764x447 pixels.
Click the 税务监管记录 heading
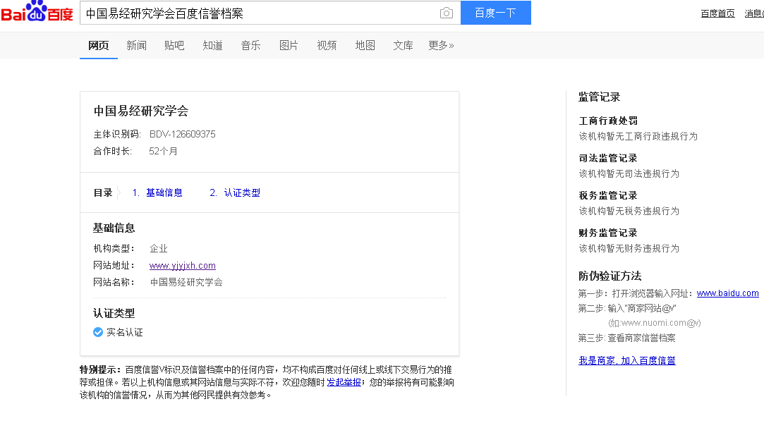click(608, 196)
